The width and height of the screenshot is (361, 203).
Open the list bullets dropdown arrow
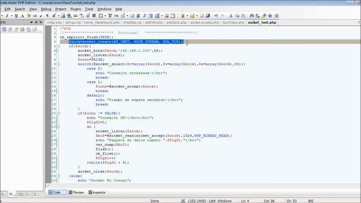coord(127,16)
